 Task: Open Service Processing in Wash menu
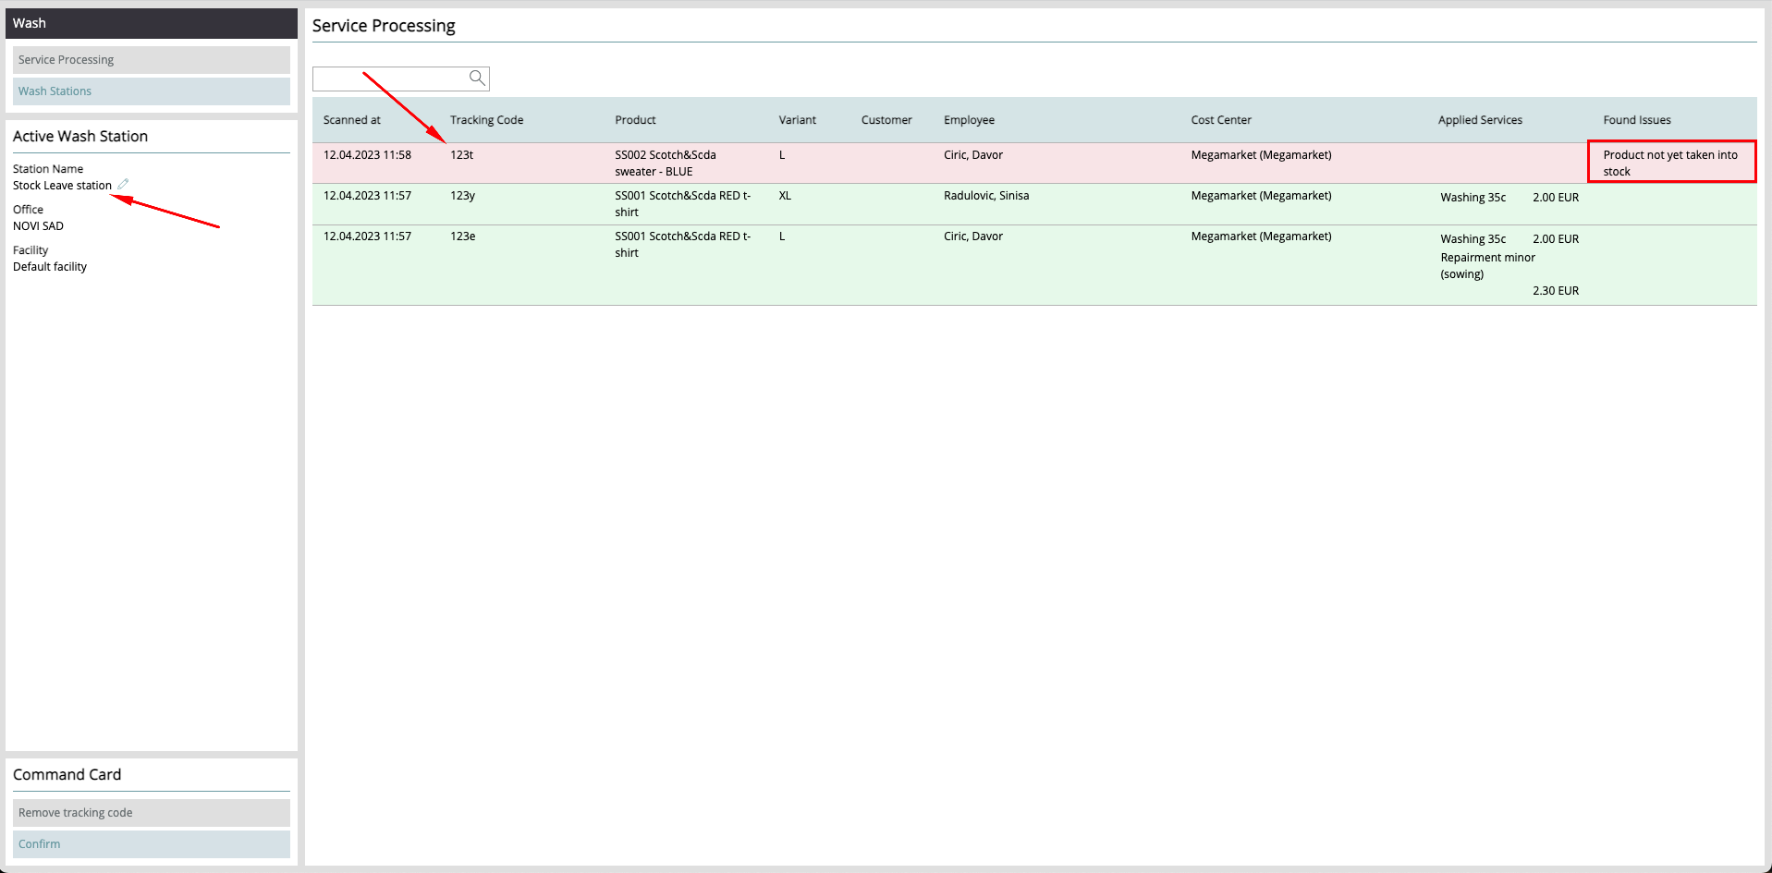click(x=152, y=60)
